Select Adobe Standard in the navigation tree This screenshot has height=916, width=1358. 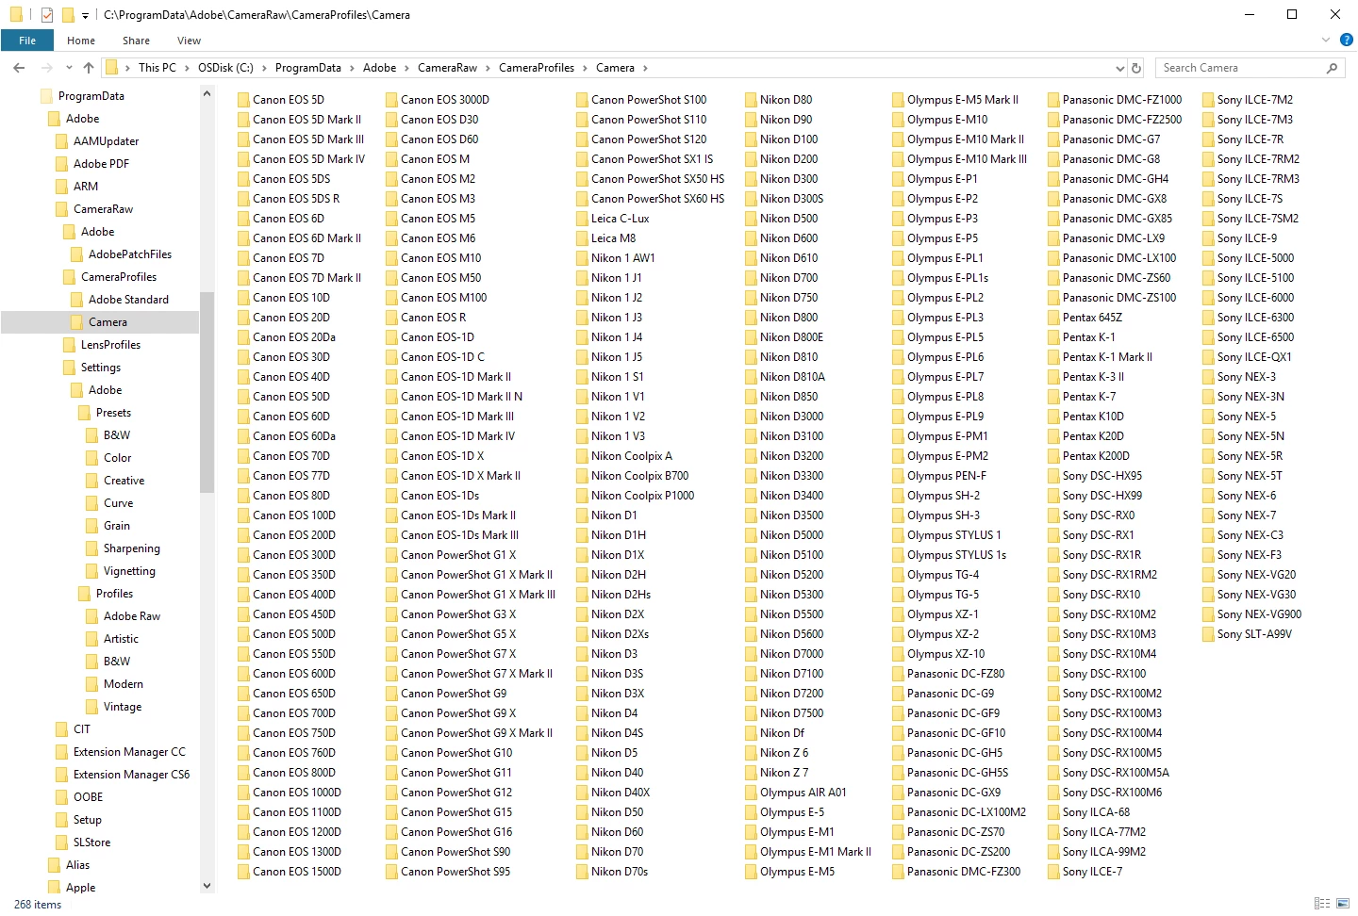[x=128, y=300]
